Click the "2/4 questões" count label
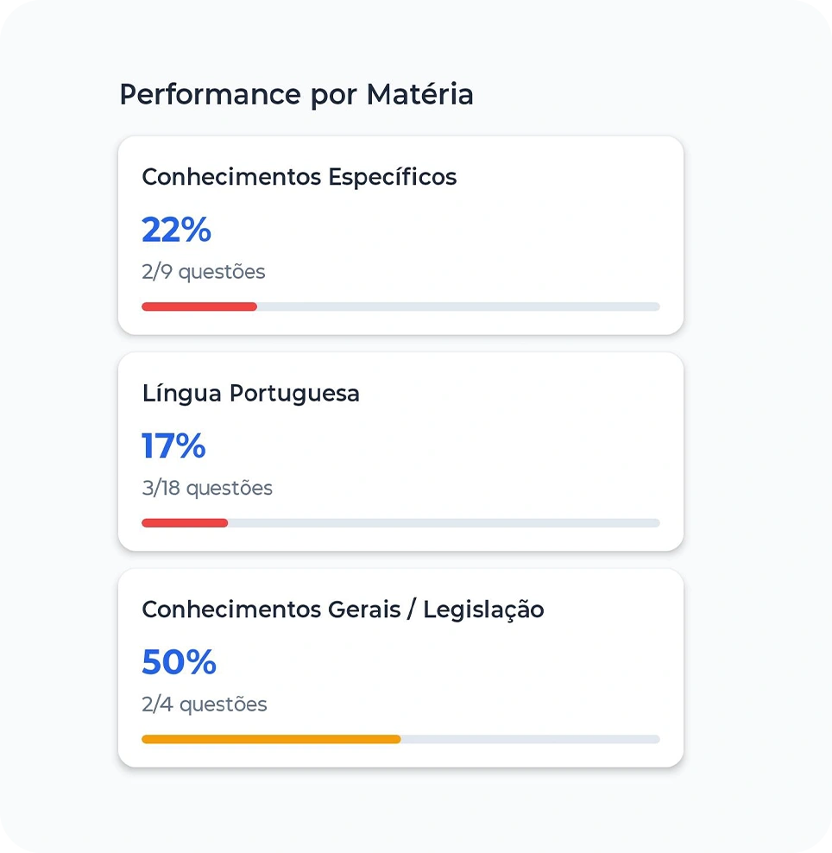Screen dimensions: 832x853 (204, 705)
